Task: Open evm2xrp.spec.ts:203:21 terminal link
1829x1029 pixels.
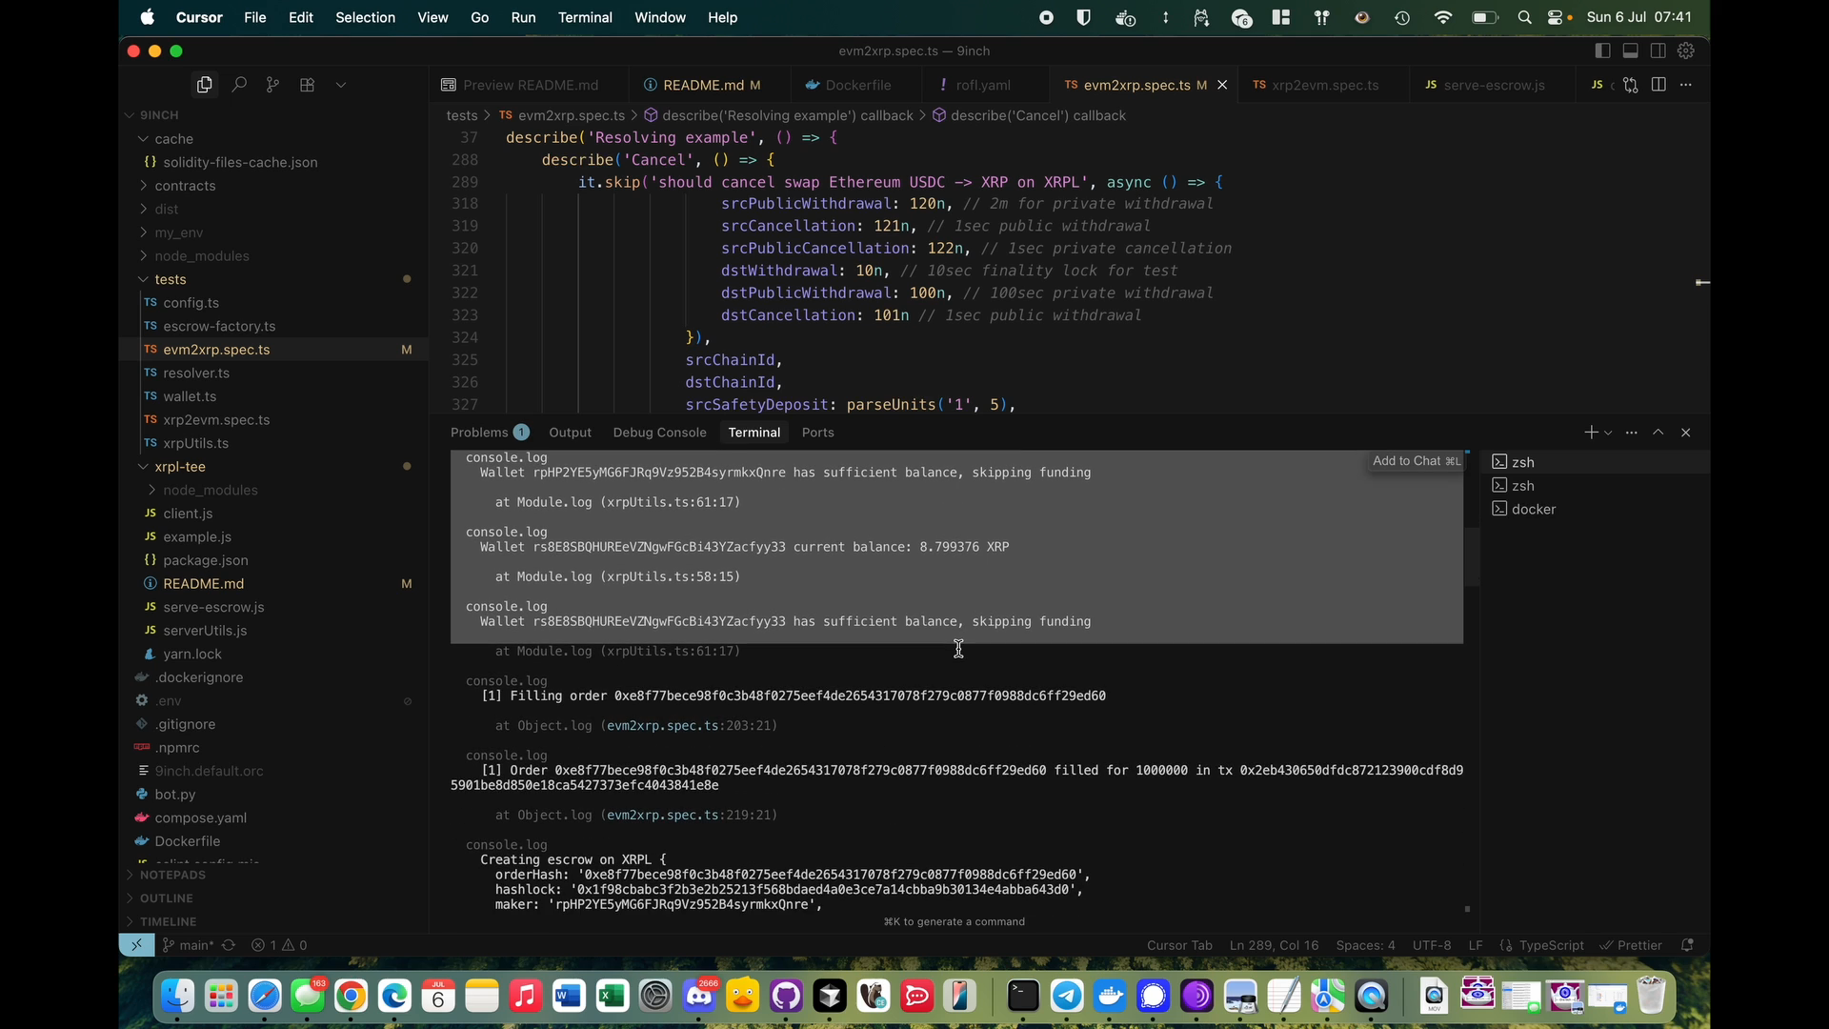Action: click(689, 726)
